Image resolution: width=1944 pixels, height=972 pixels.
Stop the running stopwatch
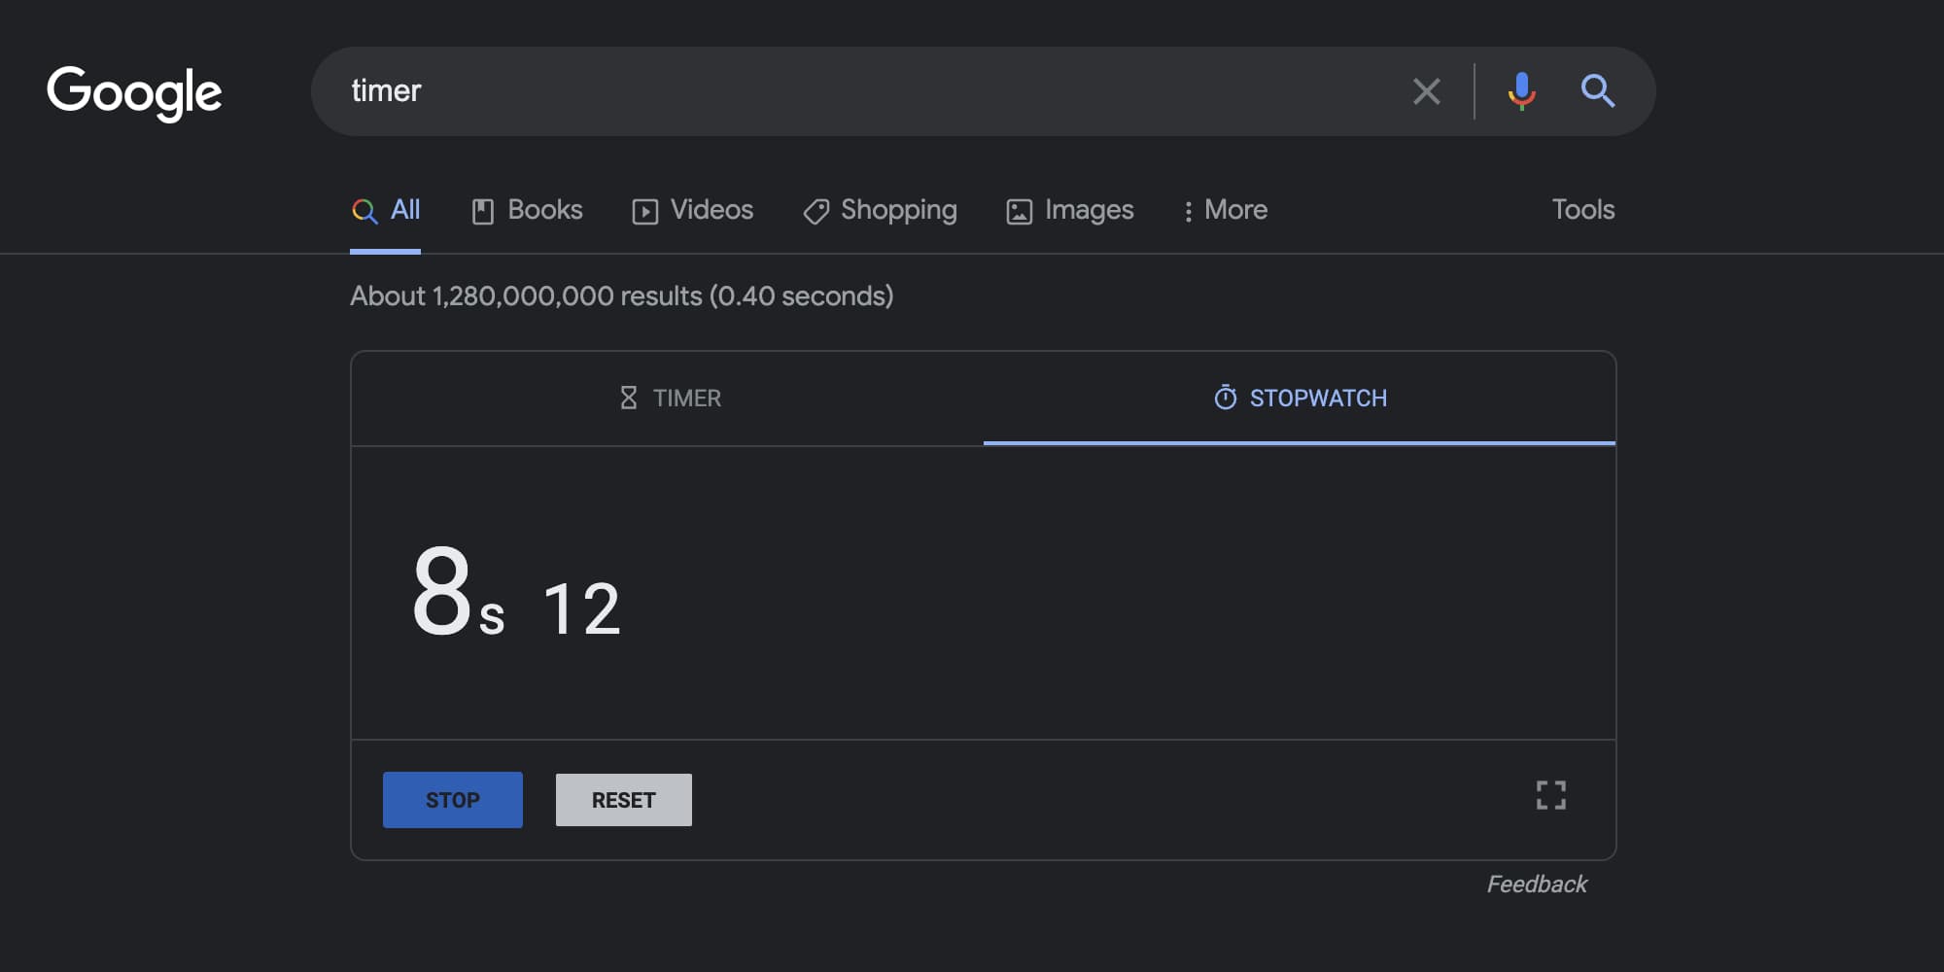click(452, 800)
